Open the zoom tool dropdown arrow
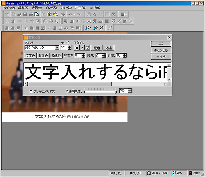The width and height of the screenshot is (205, 177). (90, 28)
